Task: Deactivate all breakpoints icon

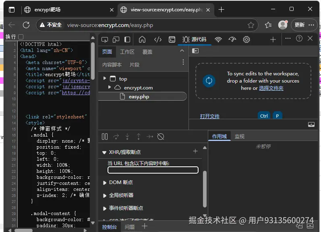Action: pos(161,137)
